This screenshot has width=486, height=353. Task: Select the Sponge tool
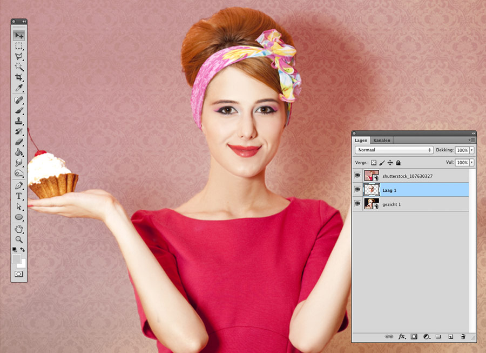19,174
